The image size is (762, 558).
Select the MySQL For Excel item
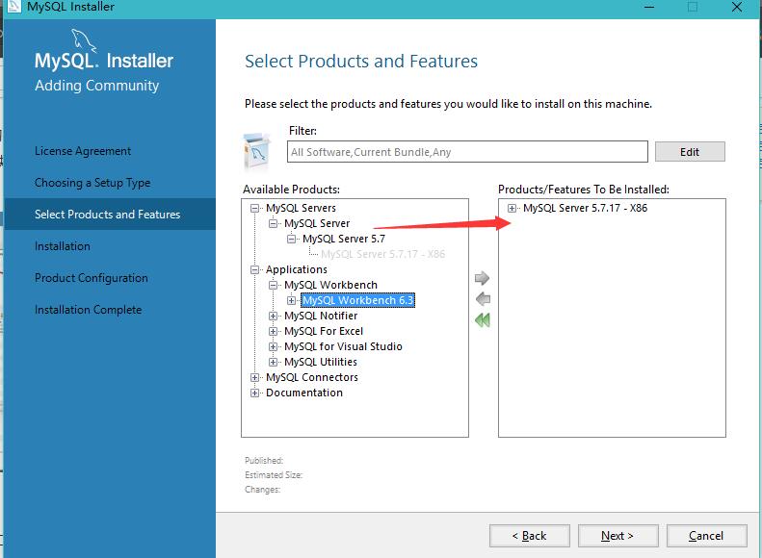[323, 331]
